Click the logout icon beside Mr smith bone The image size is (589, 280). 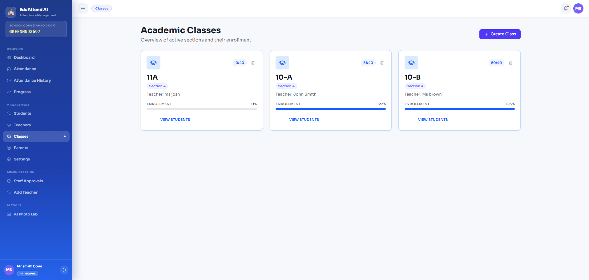click(64, 270)
